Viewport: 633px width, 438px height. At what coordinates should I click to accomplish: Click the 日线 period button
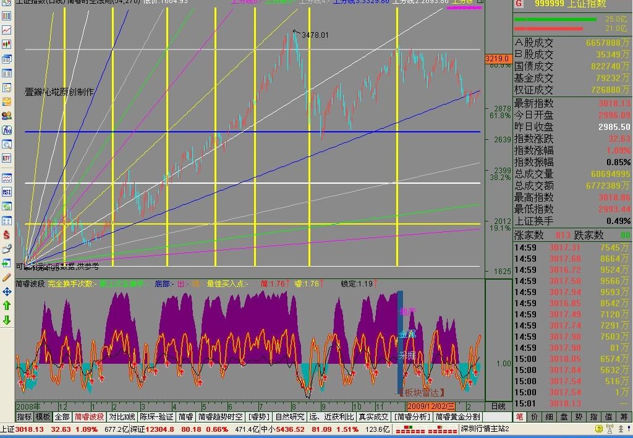[x=498, y=406]
